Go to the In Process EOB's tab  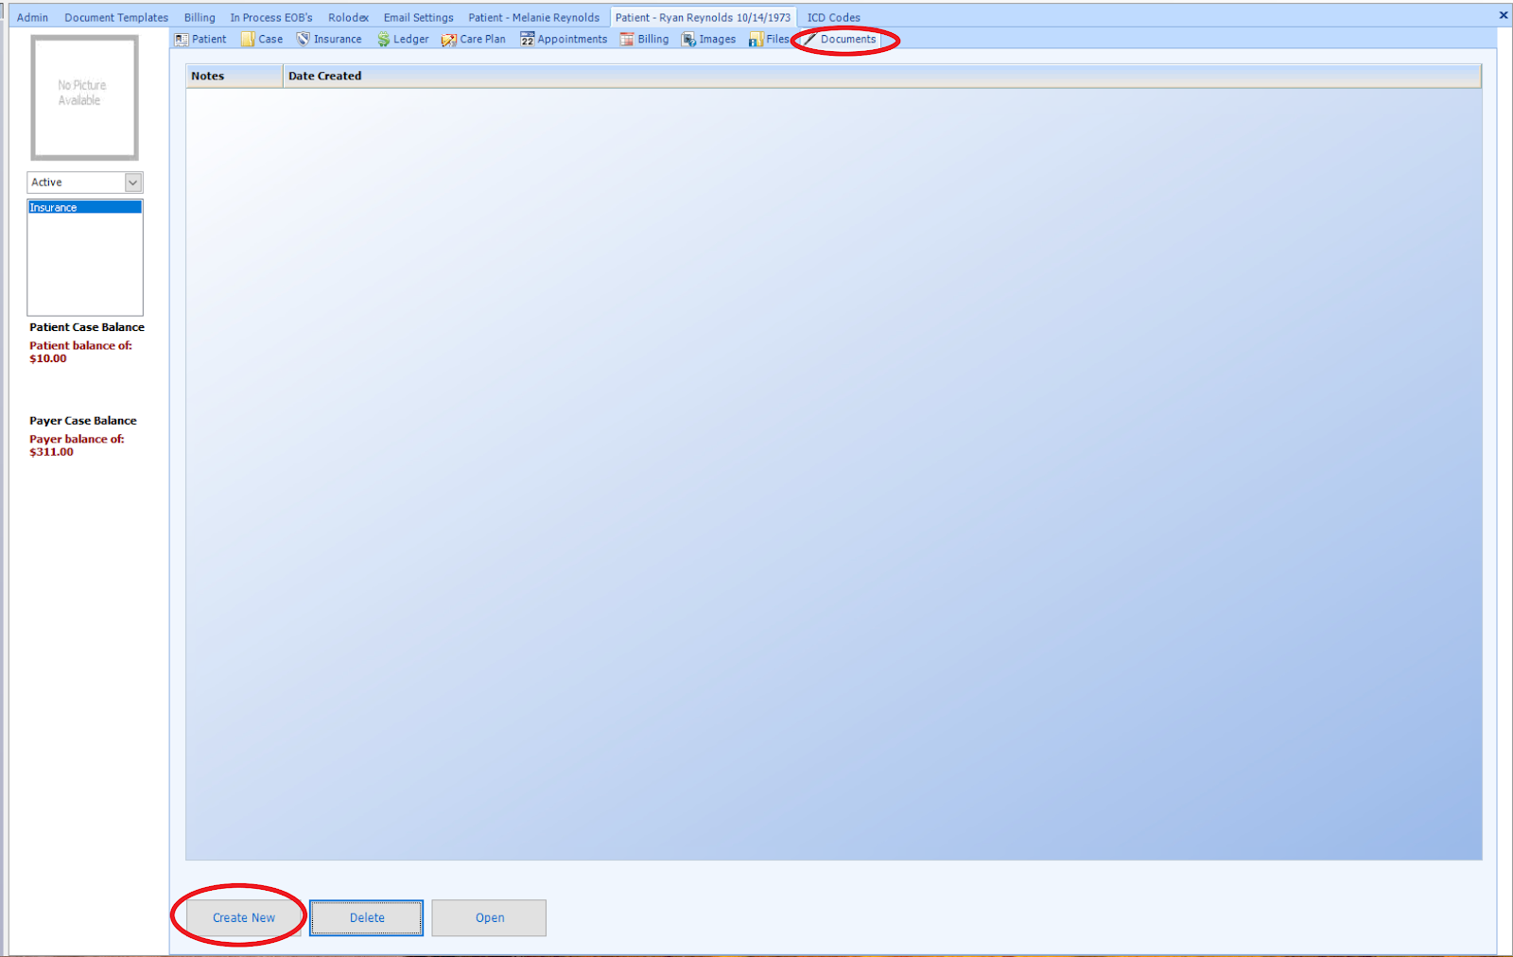(271, 16)
